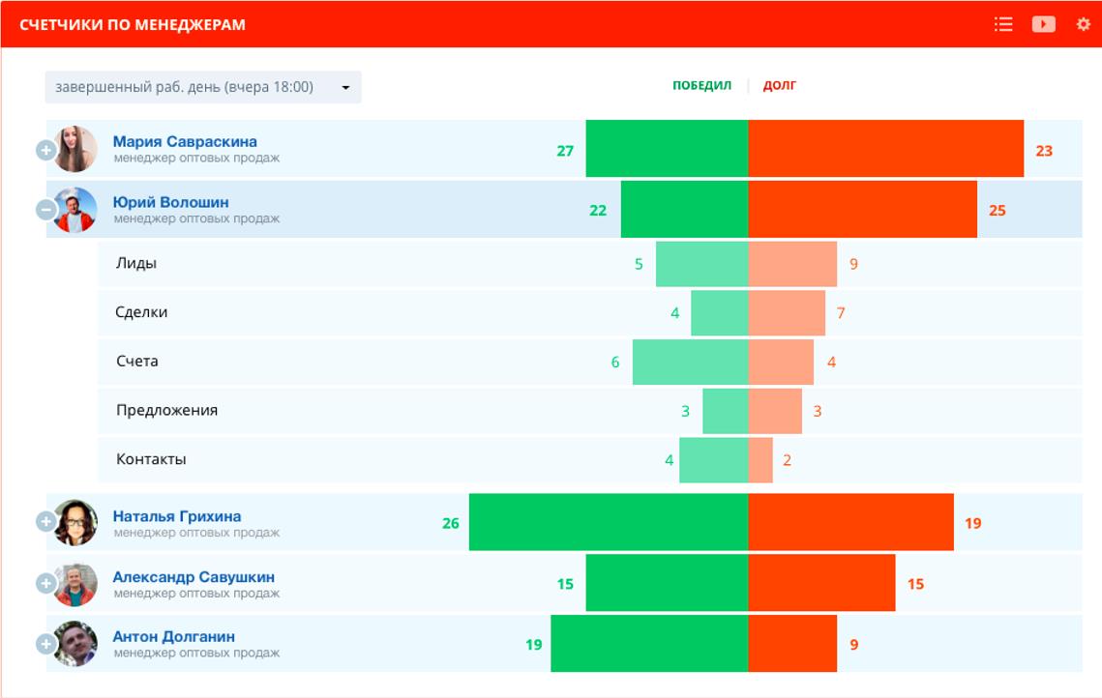Click Мария Савраскина's red debt bar
This screenshot has width=1102, height=698.
[885, 149]
